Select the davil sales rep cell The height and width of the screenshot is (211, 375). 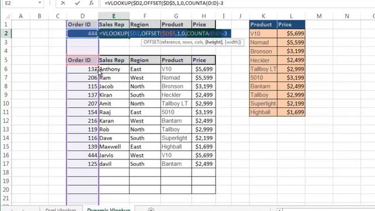pyautogui.click(x=114, y=164)
